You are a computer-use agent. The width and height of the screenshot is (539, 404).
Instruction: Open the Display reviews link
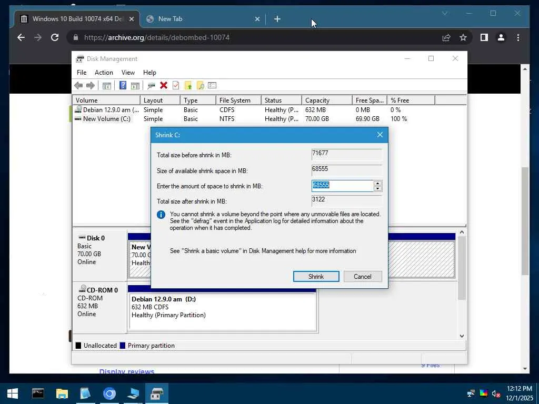(126, 371)
